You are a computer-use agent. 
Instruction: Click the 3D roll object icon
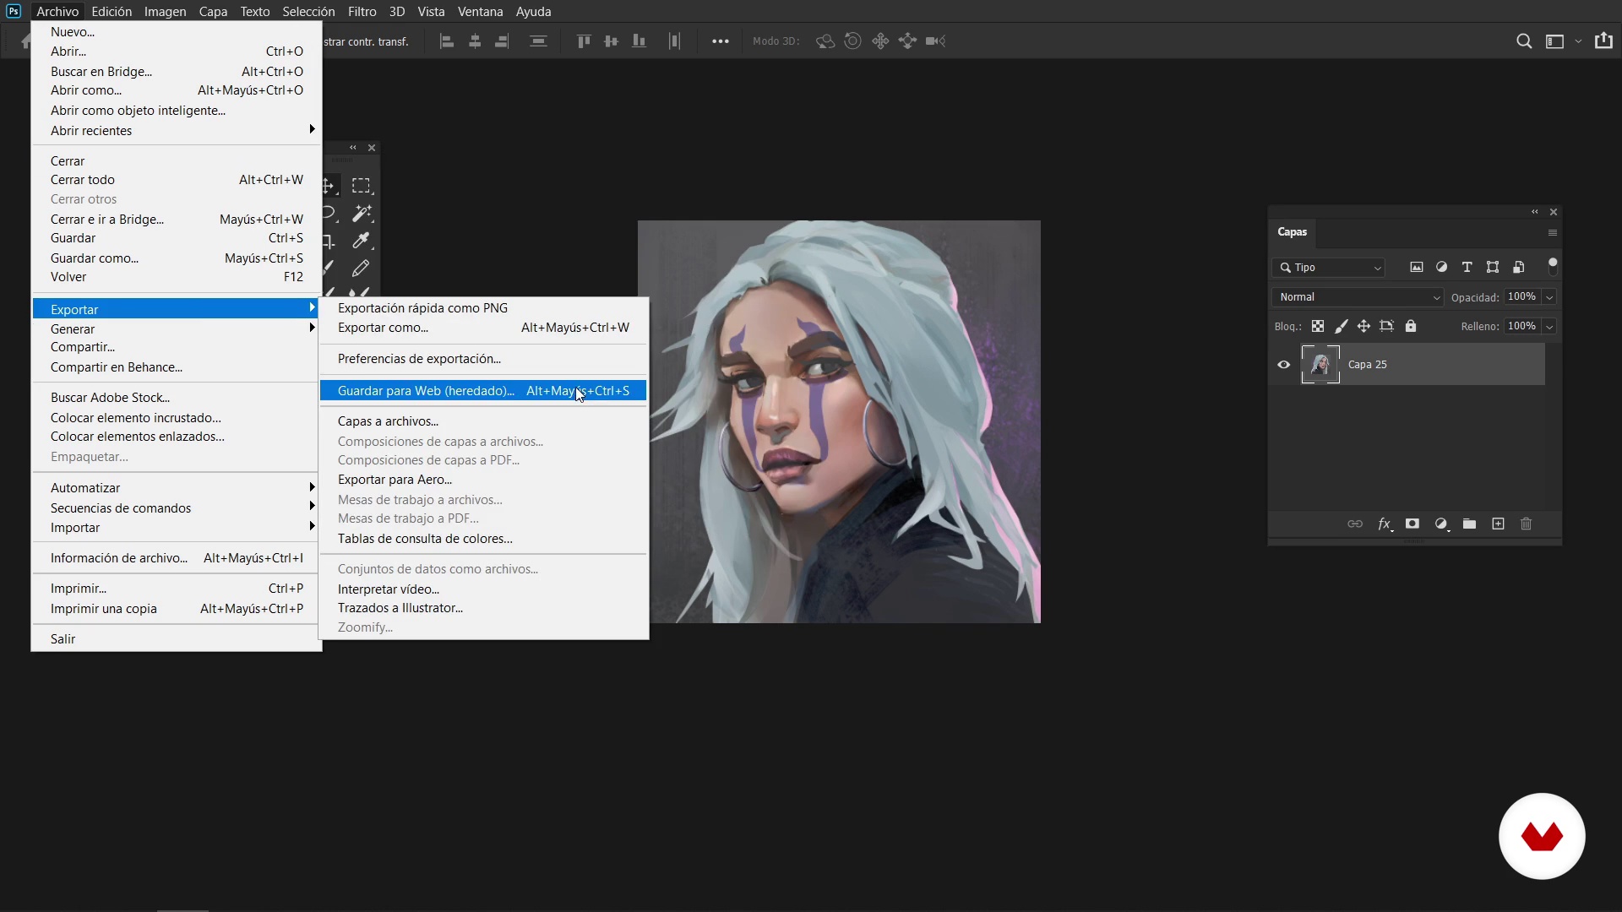(x=853, y=41)
